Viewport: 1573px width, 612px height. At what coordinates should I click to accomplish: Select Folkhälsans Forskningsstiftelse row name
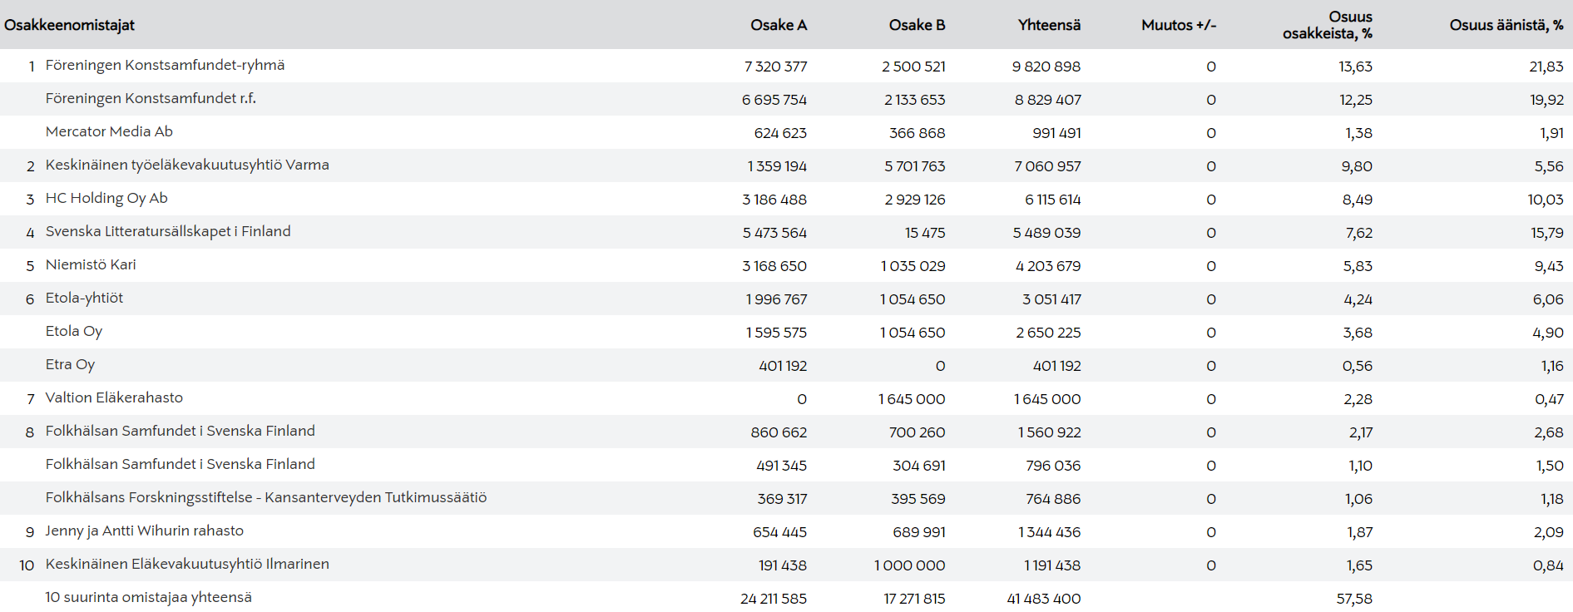point(266,497)
